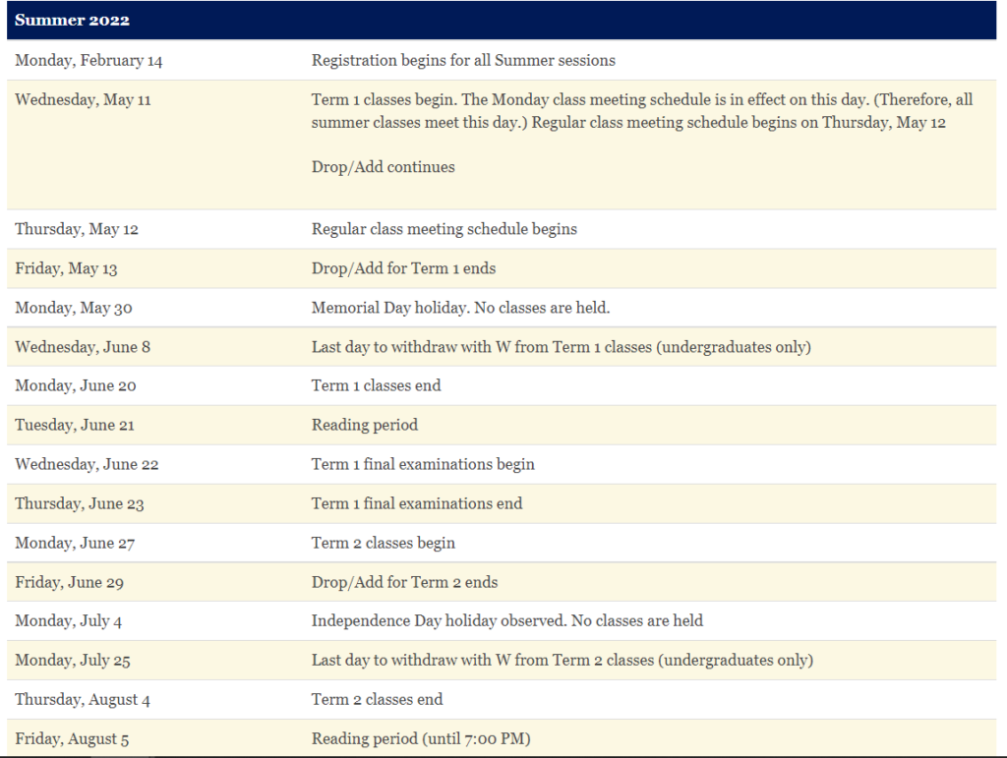Click the Tuesday, June 21 Reading period cell
This screenshot has width=1007, height=758.
365,425
